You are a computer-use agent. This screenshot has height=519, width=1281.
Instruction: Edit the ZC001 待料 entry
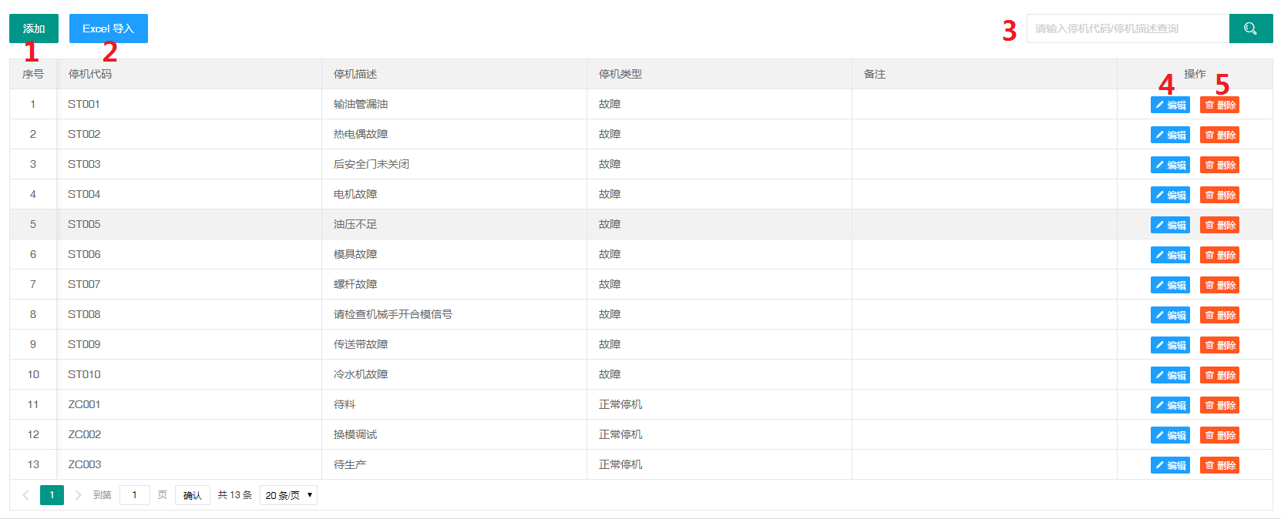click(x=1169, y=405)
